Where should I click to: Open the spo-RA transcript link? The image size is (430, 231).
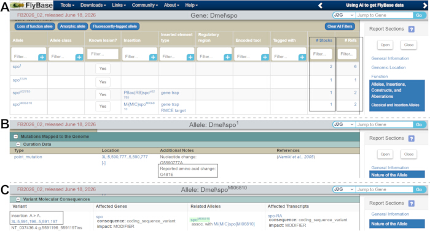coord(275,216)
